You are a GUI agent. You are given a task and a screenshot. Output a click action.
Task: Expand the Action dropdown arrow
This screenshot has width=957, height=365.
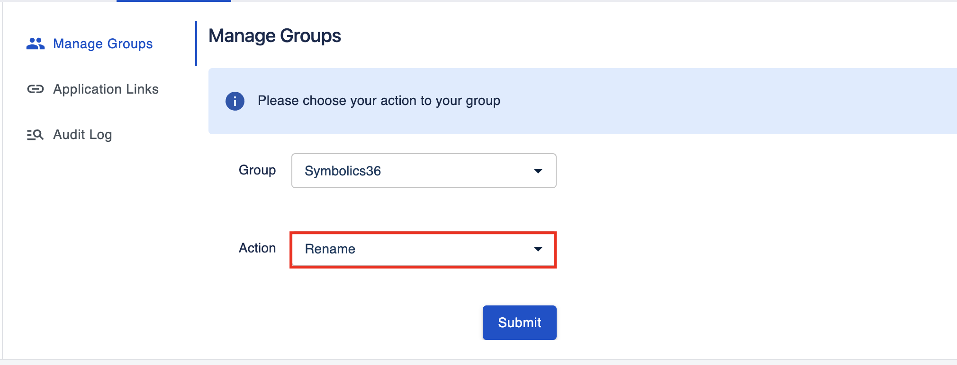538,249
